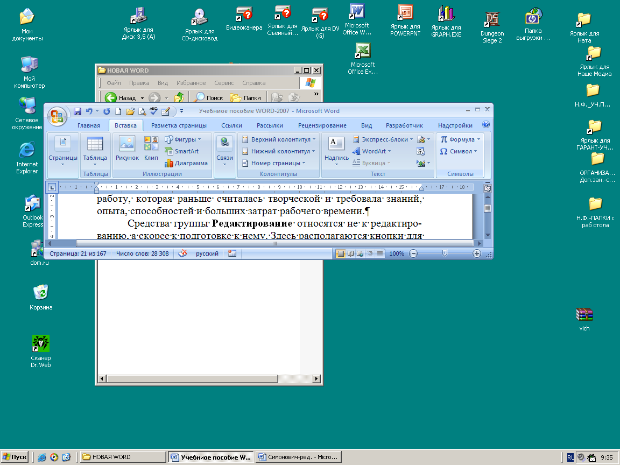Viewport: 620px width, 465px height.
Task: Open the Ссылки tab
Action: coord(232,125)
